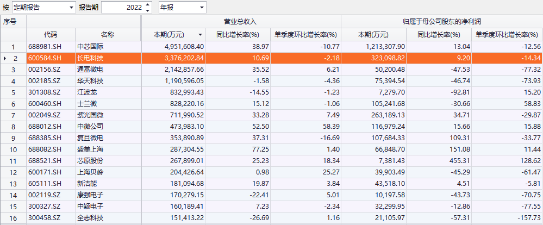Click 单季度环比增长率(%) header under net profit
This screenshot has width=543, height=225.
pyautogui.click(x=507, y=35)
